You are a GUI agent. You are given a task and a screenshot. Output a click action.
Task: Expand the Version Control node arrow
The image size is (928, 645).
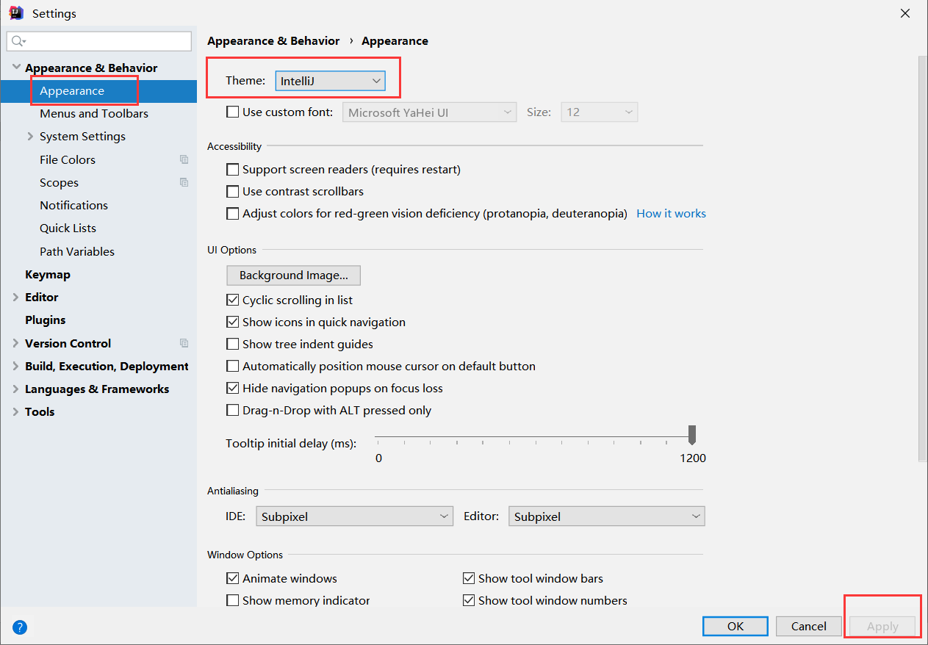pos(16,343)
